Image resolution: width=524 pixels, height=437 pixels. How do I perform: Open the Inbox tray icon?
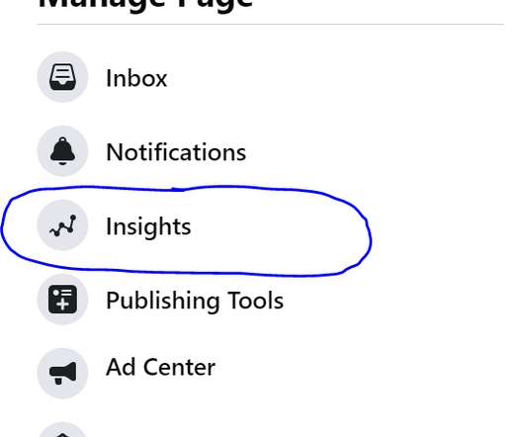[x=62, y=77]
